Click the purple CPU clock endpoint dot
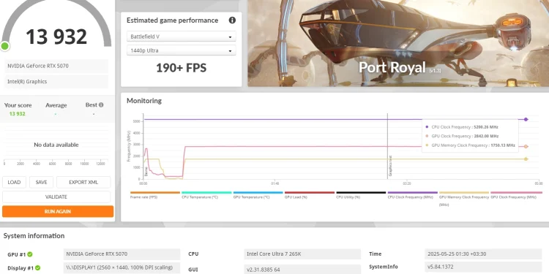The image size is (549, 274). click(526, 120)
